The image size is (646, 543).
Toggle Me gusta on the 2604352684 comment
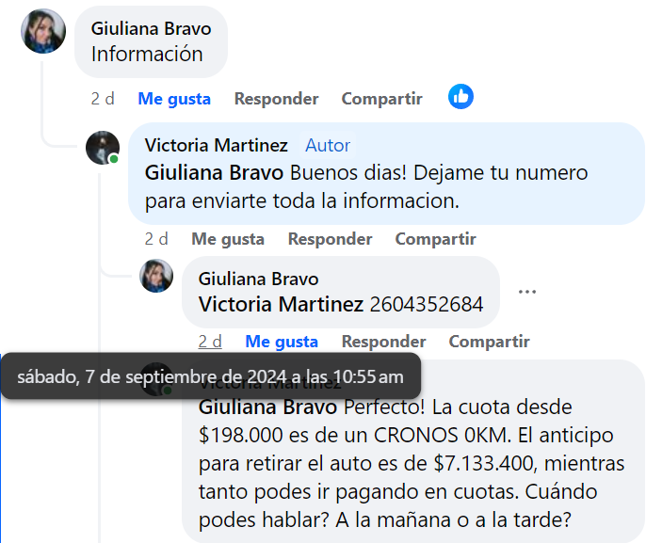[282, 342]
